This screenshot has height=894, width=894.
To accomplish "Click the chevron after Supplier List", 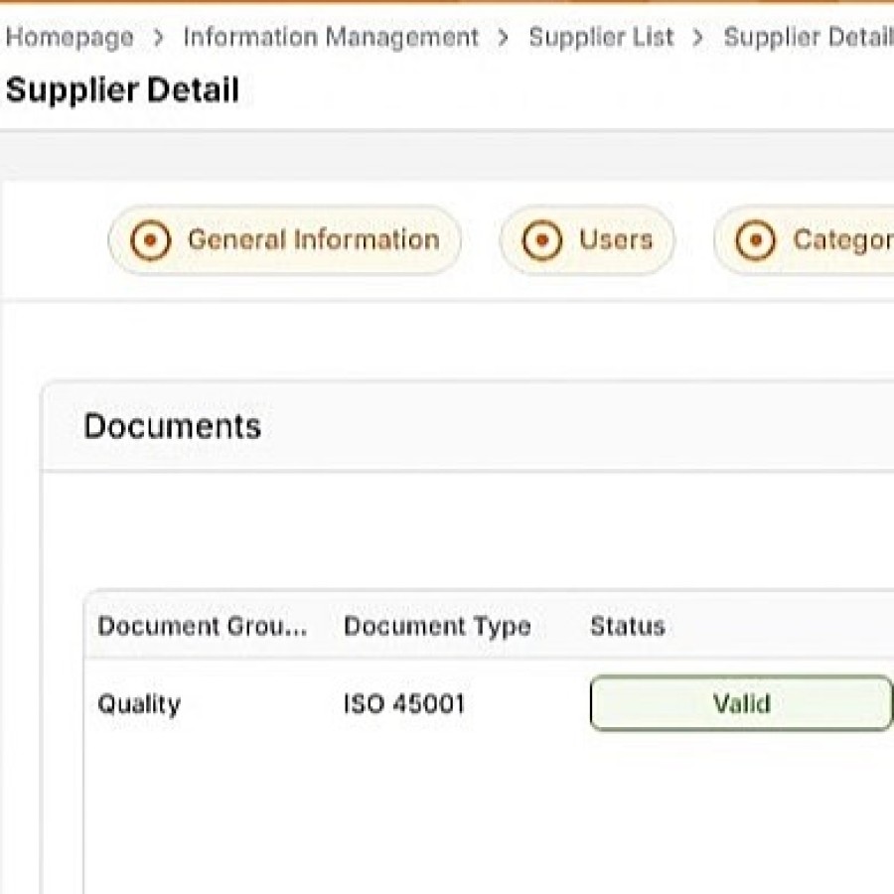I will [x=698, y=39].
